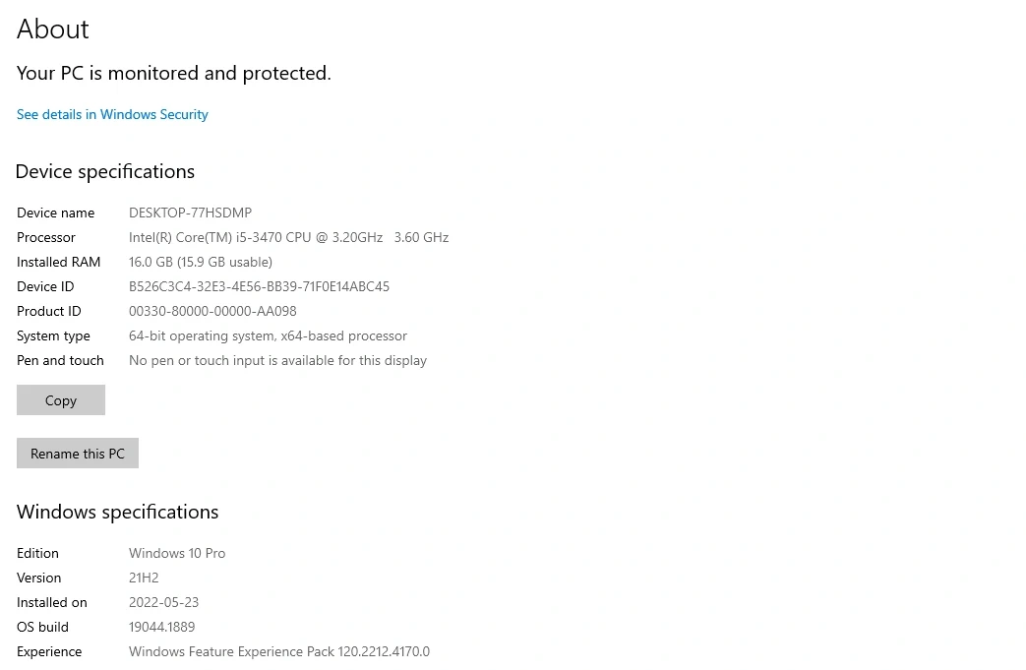
Task: Open See details in Windows Security link
Action: [x=112, y=114]
